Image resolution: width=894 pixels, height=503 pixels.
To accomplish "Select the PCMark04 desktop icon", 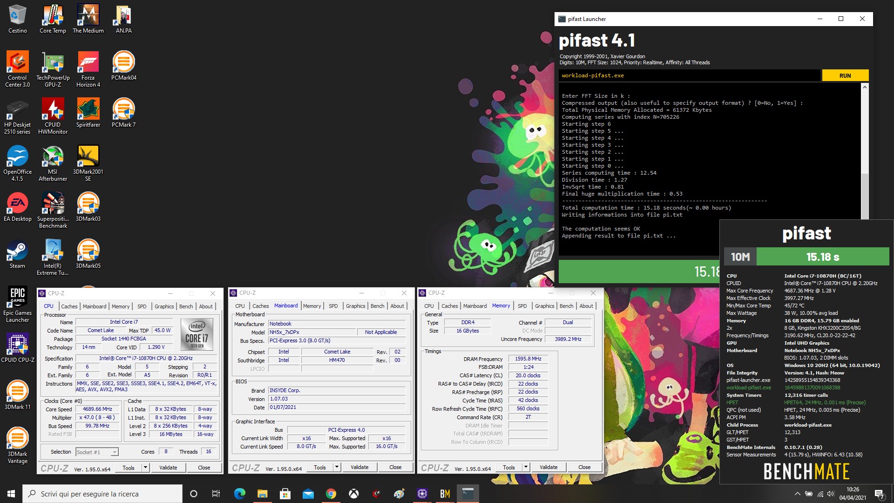I will (124, 66).
